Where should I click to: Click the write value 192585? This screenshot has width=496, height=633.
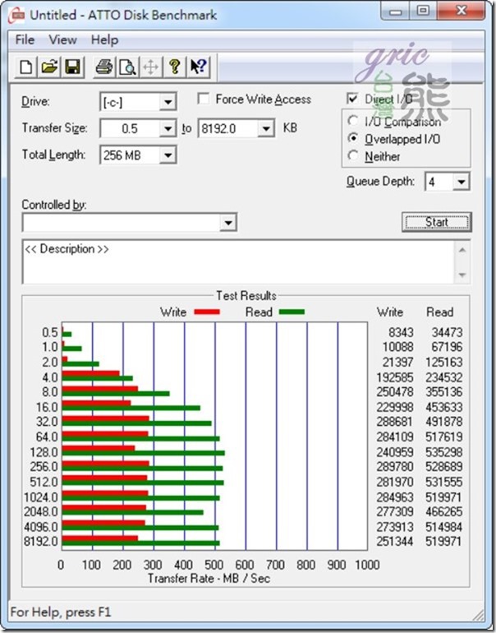395,377
